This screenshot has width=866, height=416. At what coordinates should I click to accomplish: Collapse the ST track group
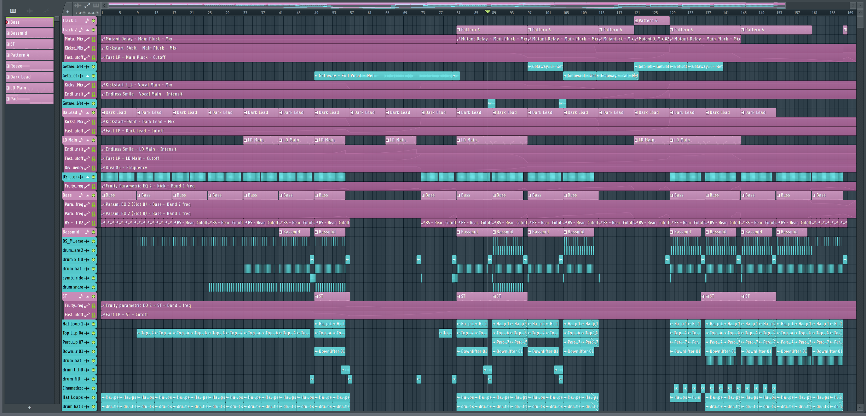[88, 296]
